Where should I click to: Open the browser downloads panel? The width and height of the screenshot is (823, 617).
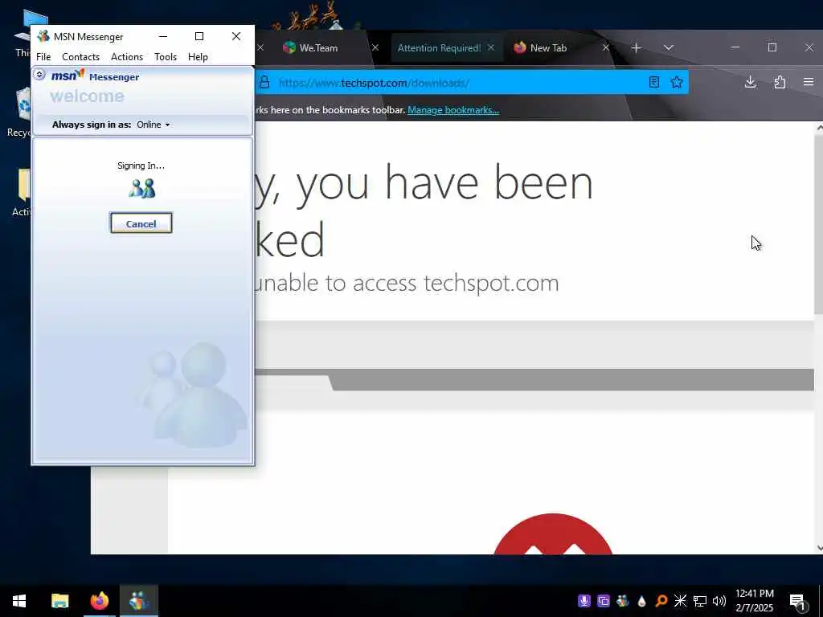click(751, 82)
